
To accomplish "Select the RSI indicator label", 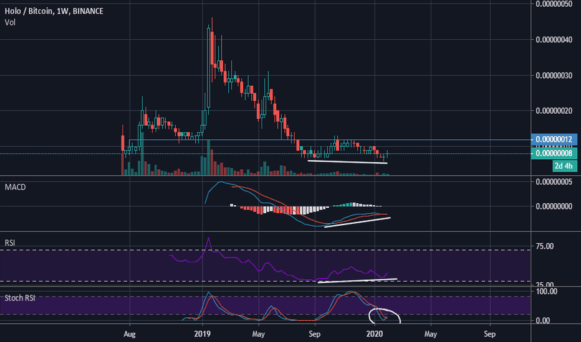I will 9,243.
